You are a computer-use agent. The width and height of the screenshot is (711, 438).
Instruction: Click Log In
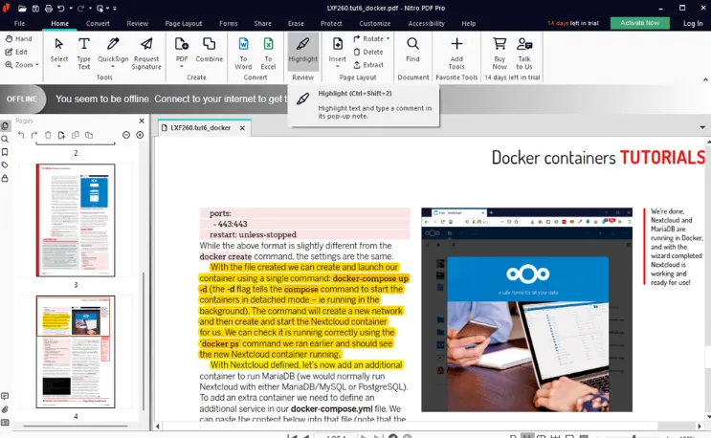click(693, 24)
